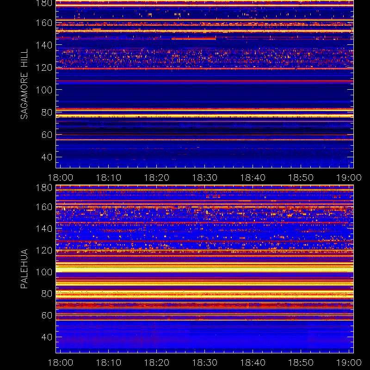Pick the 120 tick label on Palehua plot
370x370 pixels.
[44, 250]
